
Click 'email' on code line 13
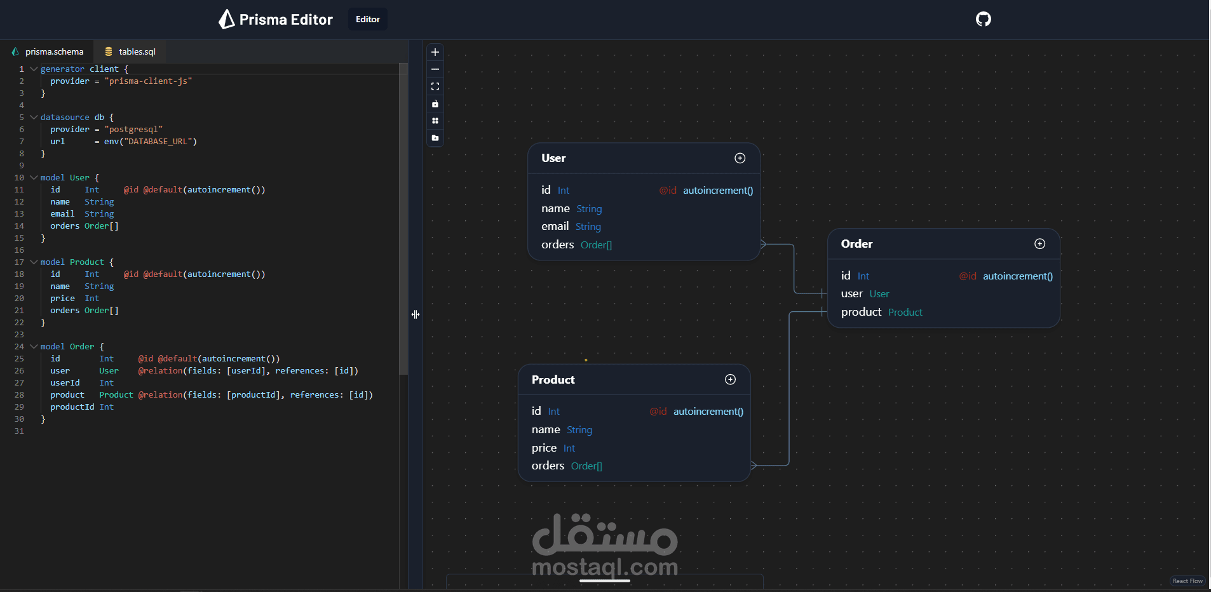click(62, 213)
